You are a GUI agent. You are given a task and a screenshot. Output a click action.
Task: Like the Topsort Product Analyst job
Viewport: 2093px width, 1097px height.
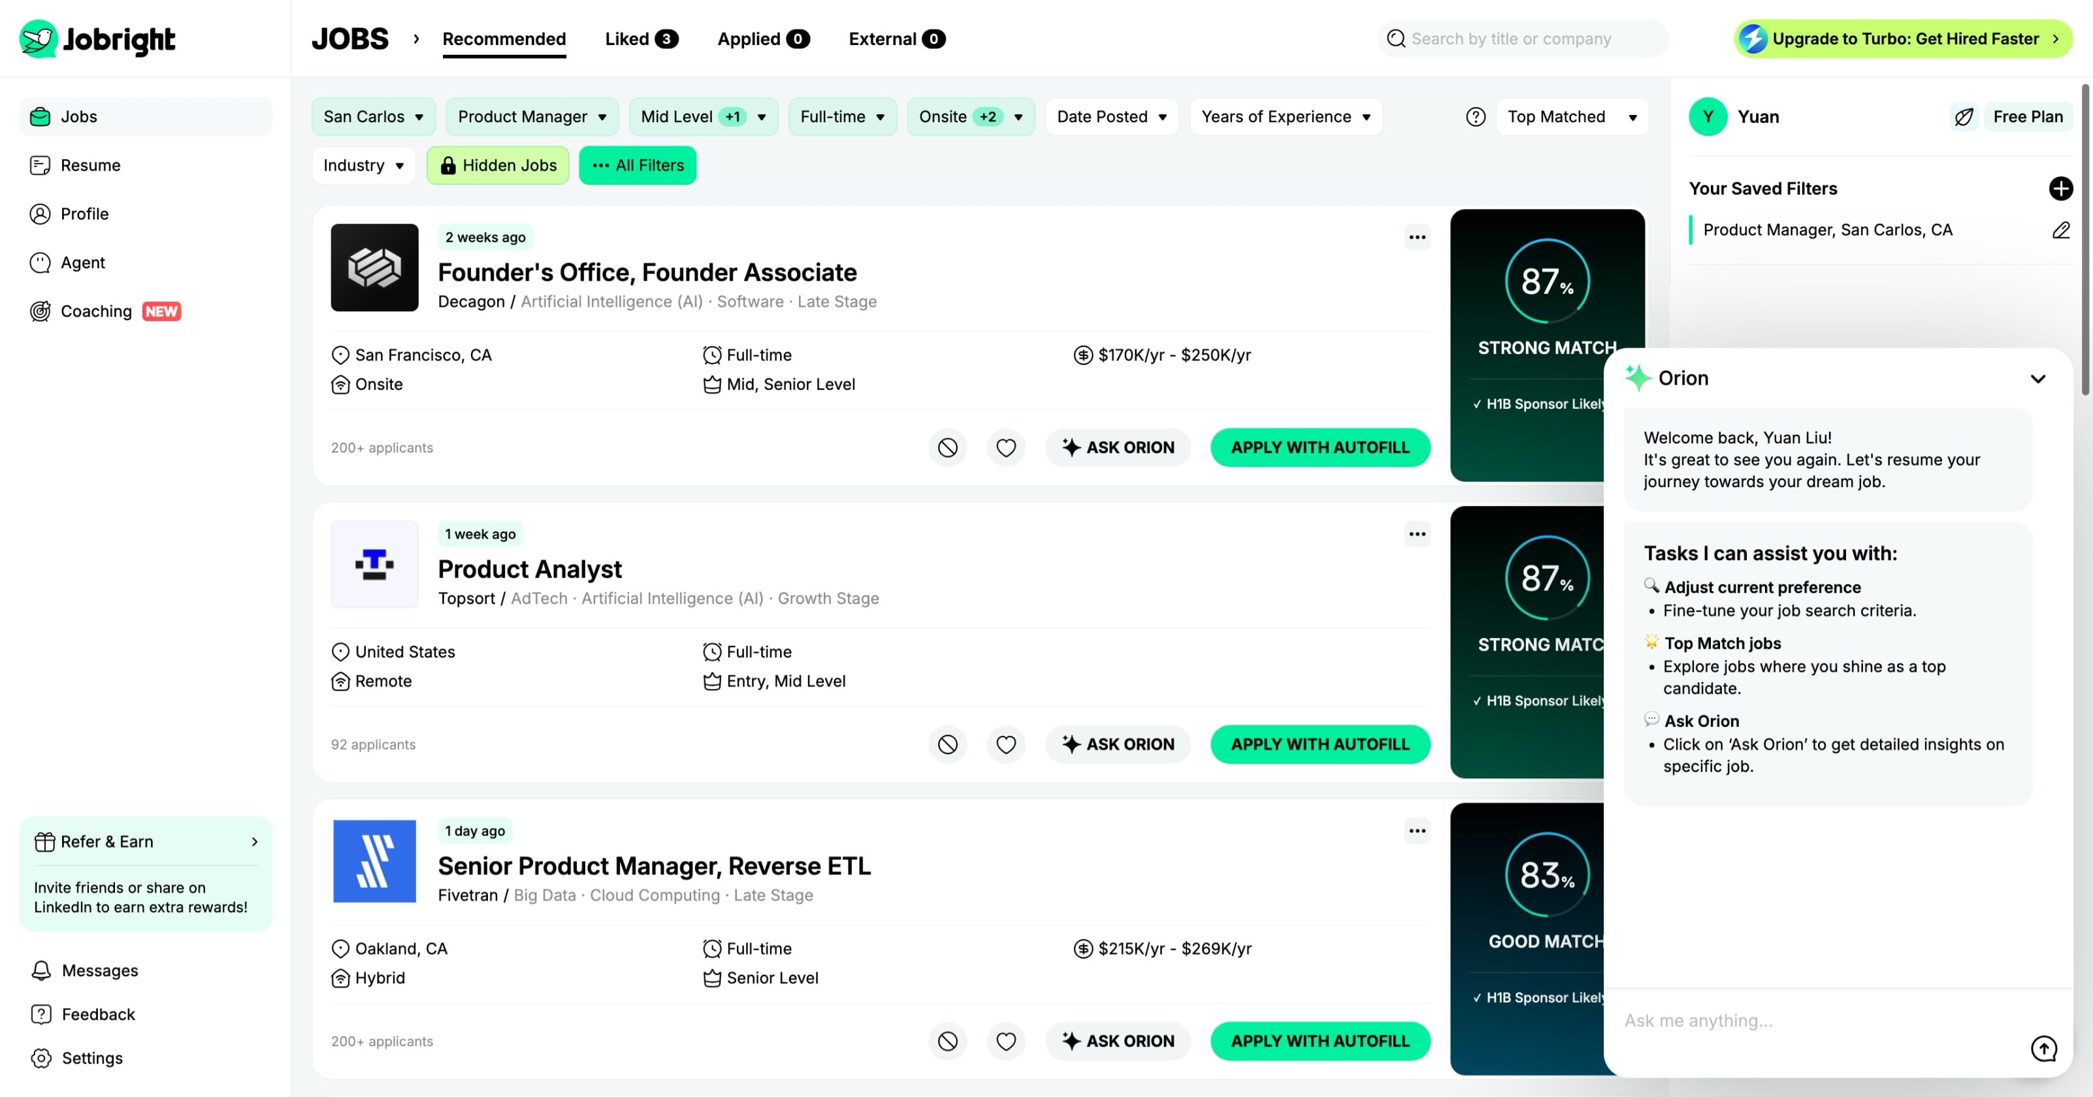click(1006, 744)
